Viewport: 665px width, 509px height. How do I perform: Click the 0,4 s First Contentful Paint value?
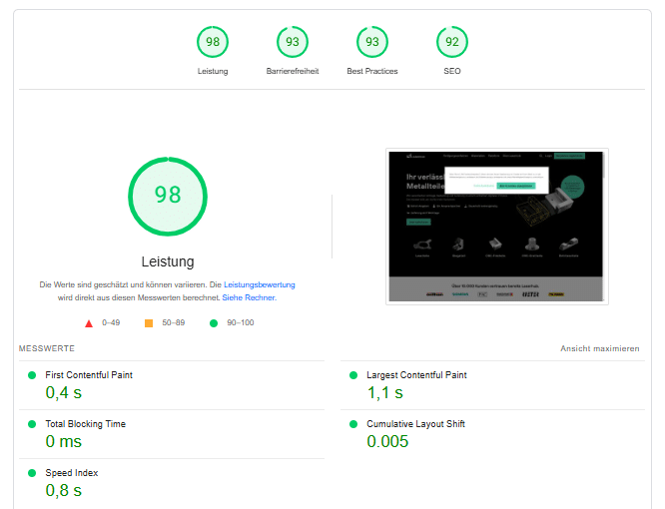click(x=64, y=393)
